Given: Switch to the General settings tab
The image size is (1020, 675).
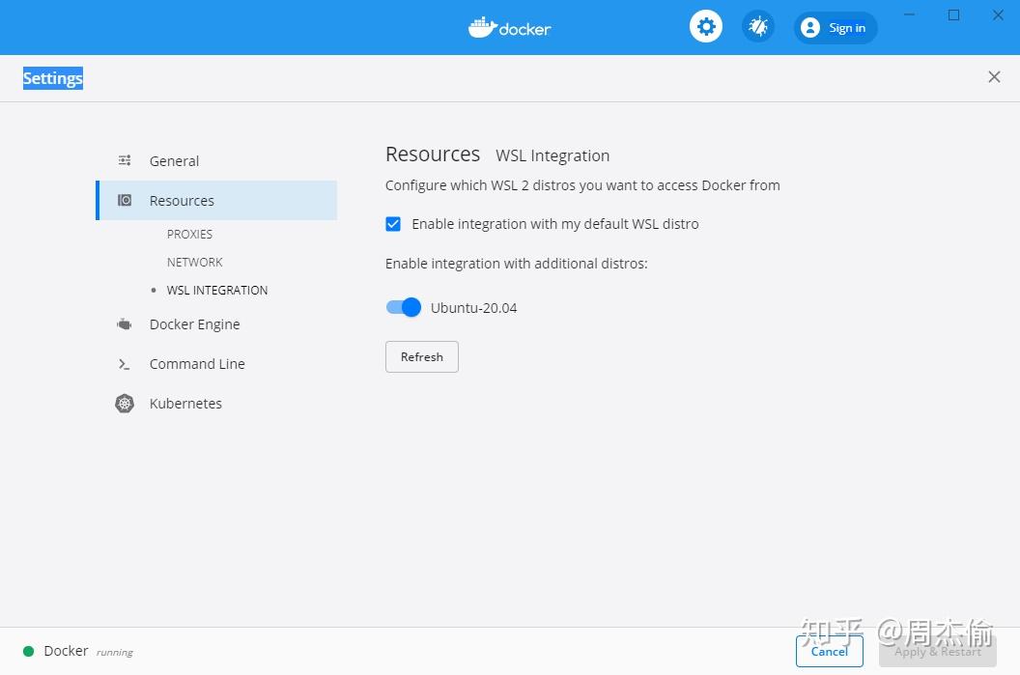Looking at the screenshot, I should tap(174, 160).
